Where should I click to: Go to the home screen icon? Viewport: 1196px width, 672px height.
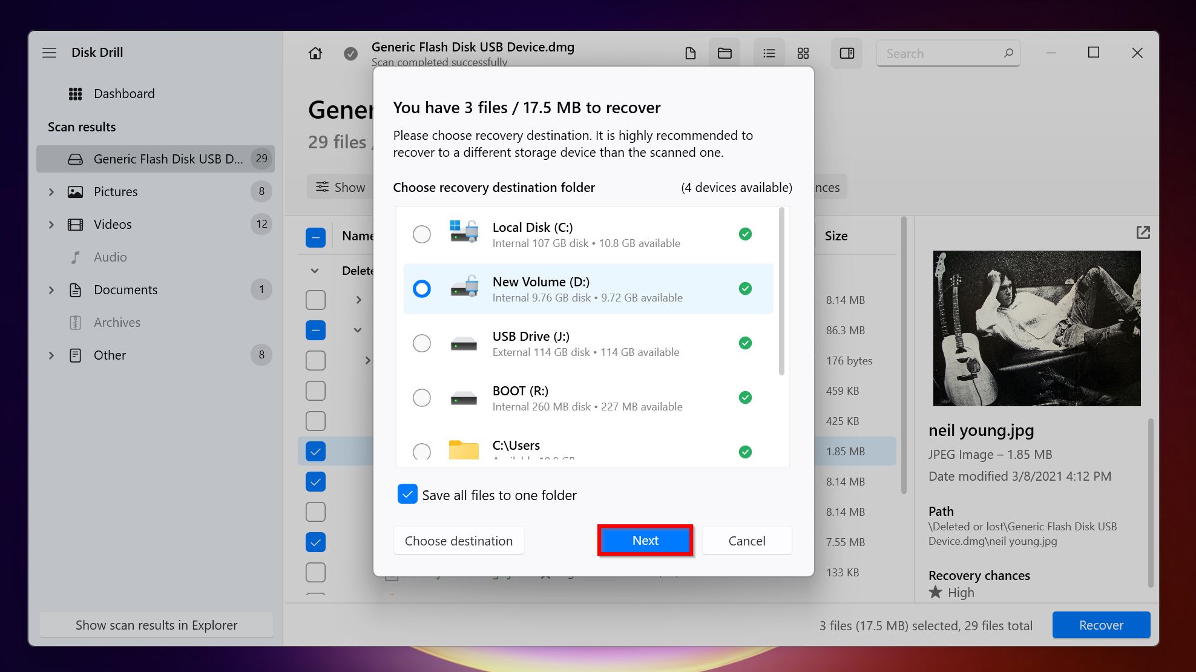[x=315, y=53]
